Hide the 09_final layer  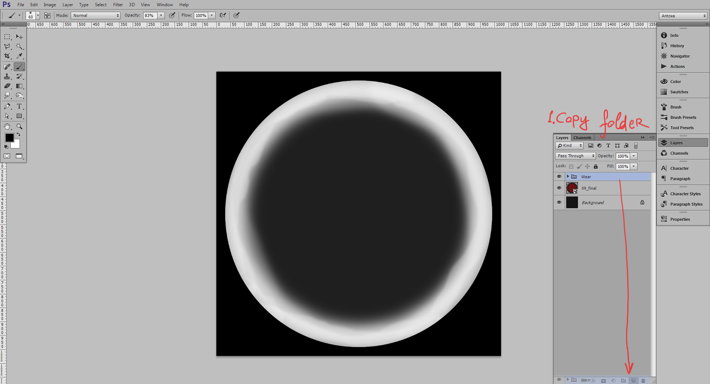pos(559,188)
